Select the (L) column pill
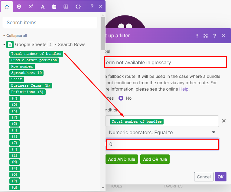 [x=15, y=155]
